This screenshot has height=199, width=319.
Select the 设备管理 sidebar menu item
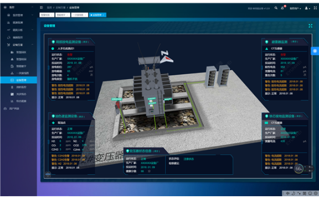[18, 80]
